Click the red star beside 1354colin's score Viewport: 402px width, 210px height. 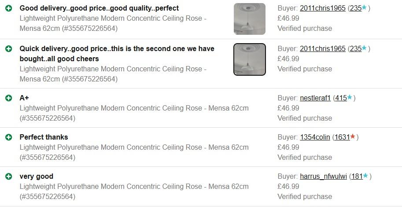353,137
